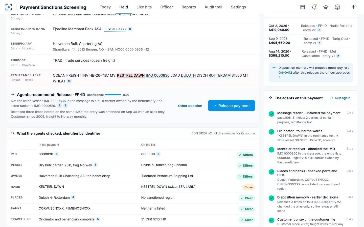The height and width of the screenshot is (227, 364).
Task: Open the user account icon
Action: click(x=337, y=7)
